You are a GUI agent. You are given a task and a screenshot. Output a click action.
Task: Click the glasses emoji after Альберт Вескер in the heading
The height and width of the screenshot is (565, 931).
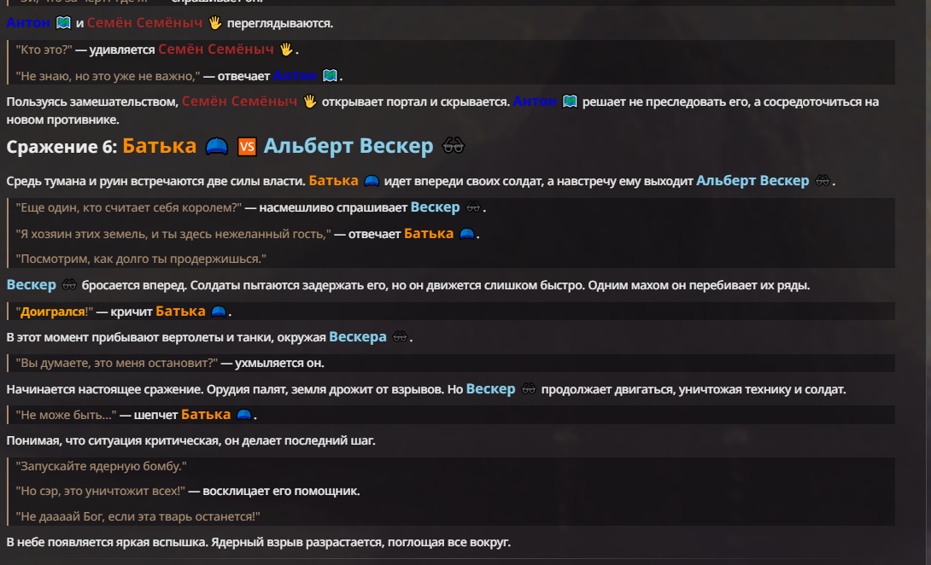pos(454,146)
